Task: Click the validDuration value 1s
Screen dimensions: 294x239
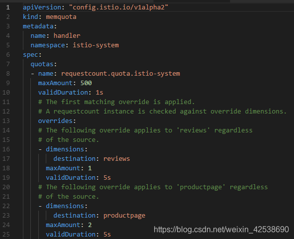Action: click(x=99, y=93)
